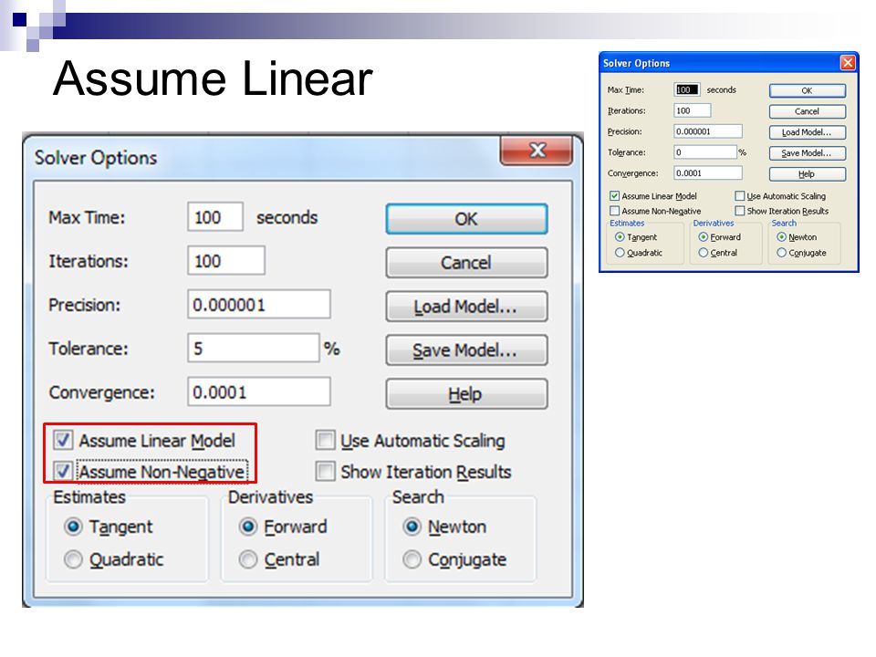The width and height of the screenshot is (876, 657).
Task: Click the Precision field showing 0.000001 in large dialog
Action: coord(258,305)
